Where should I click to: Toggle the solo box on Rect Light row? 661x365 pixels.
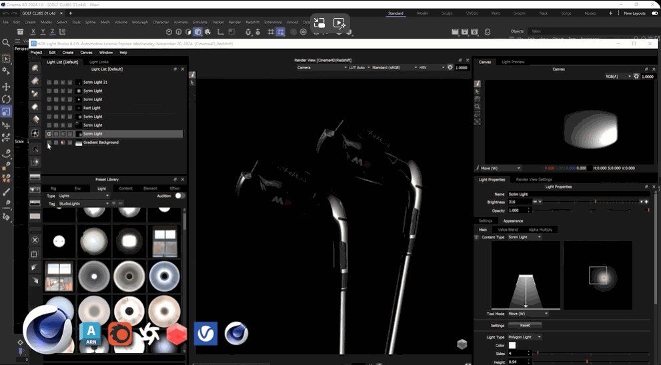(56, 108)
